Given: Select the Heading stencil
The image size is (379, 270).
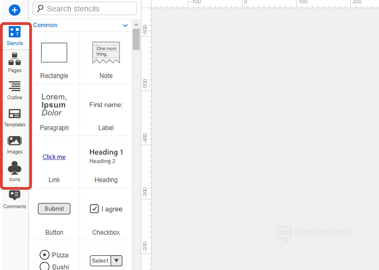Looking at the screenshot, I should pos(106,162).
